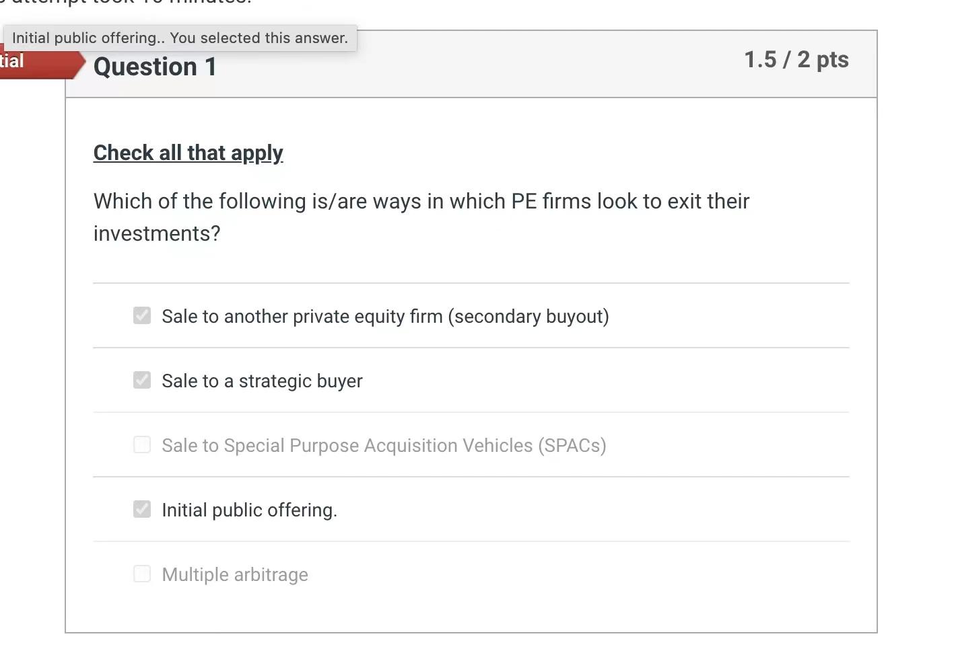
Task: Uncheck Sale to a strategic buyer checkbox
Action: tap(141, 380)
